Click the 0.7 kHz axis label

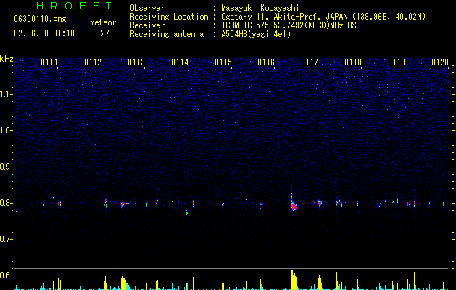coord(6,239)
